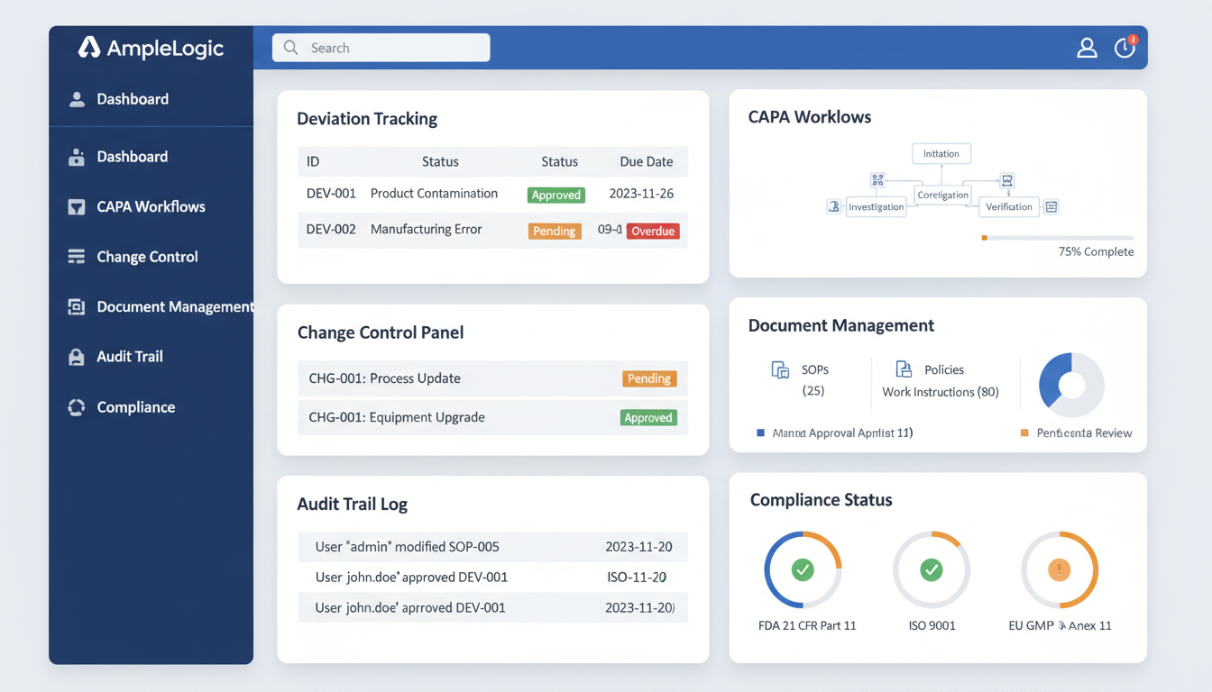Click the Policies document icon
Image resolution: width=1212 pixels, height=692 pixels.
903,369
